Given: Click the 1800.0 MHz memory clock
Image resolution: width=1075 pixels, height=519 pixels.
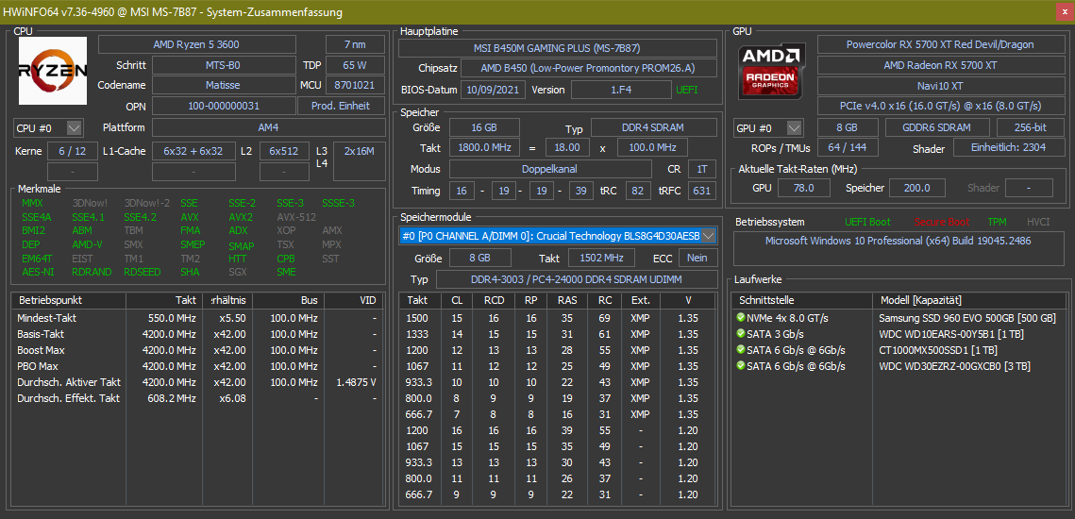Looking at the screenshot, I should pos(484,147).
